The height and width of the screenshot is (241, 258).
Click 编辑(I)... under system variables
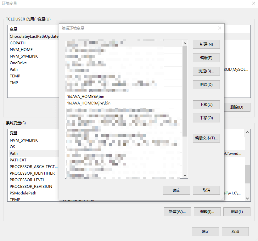207,212
